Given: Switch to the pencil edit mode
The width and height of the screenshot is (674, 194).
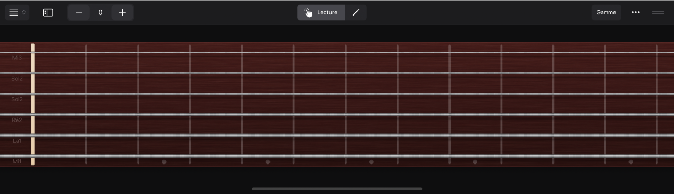Looking at the screenshot, I should pos(356,12).
